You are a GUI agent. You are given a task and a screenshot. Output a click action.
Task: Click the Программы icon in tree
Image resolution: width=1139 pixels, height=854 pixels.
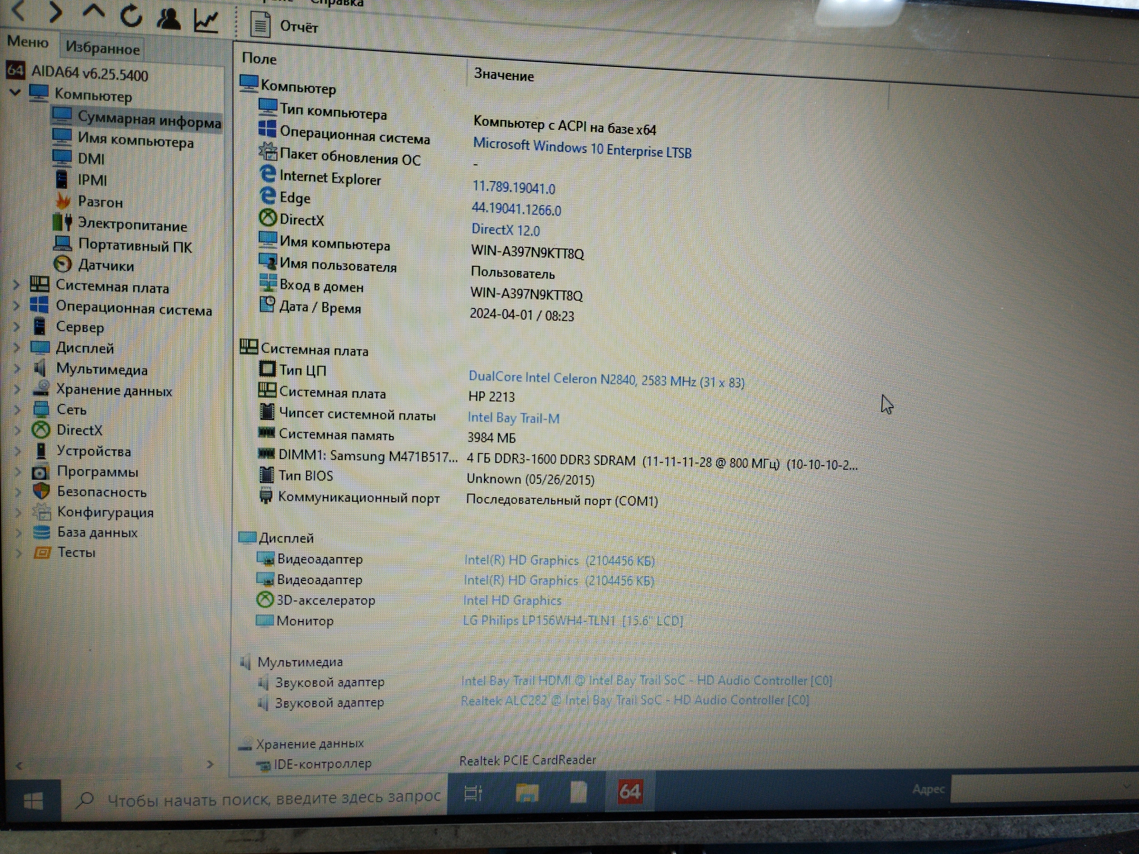click(40, 472)
